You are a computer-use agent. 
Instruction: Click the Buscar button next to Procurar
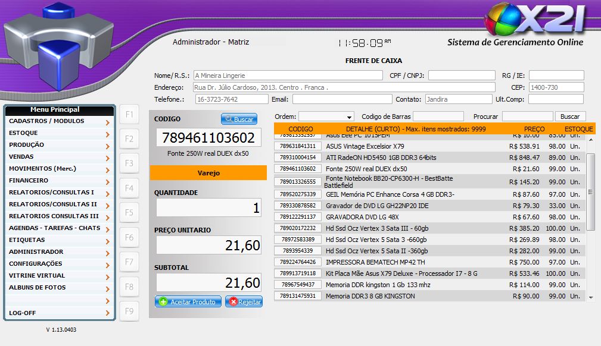coord(570,117)
